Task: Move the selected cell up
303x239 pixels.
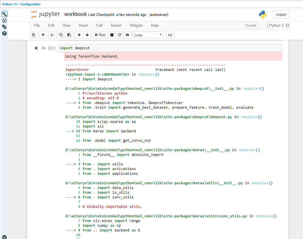Action: pos(79,35)
